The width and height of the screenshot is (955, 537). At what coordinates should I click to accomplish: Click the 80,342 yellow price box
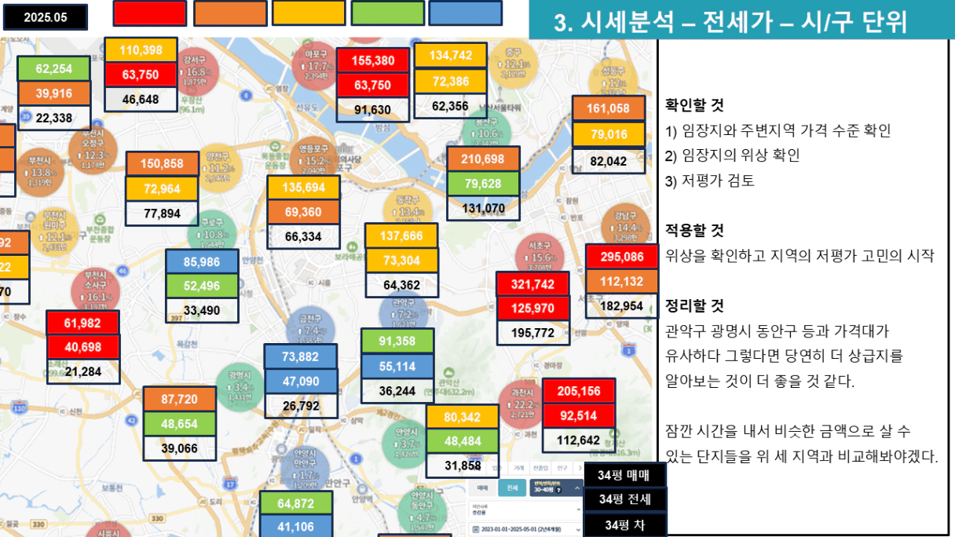pyautogui.click(x=463, y=417)
